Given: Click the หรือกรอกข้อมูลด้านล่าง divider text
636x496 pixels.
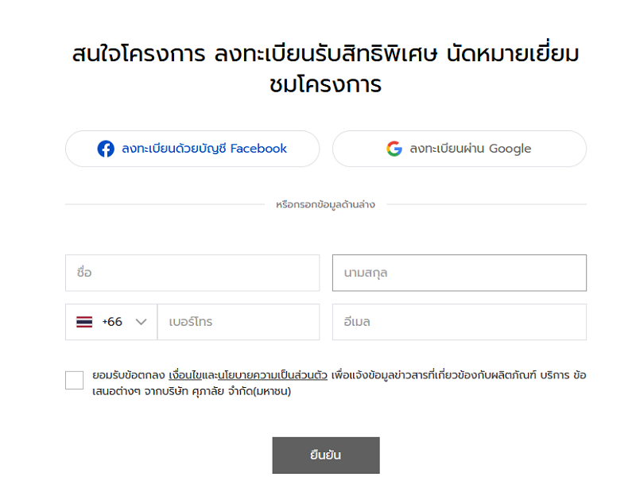Looking at the screenshot, I should click(x=325, y=204).
